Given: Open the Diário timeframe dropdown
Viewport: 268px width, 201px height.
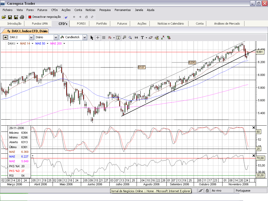Looking at the screenshot, I should 56,37.
